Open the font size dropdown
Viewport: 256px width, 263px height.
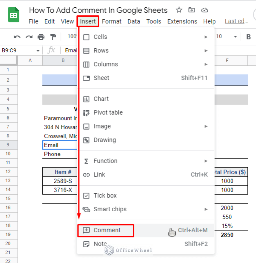point(235,37)
